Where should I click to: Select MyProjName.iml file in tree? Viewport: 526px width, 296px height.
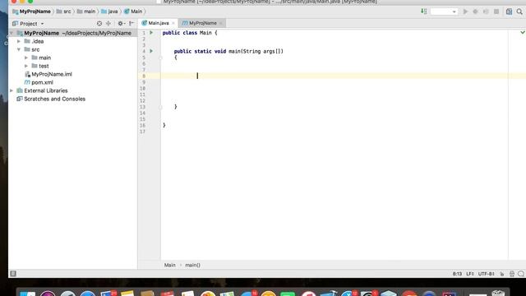pyautogui.click(x=48, y=74)
